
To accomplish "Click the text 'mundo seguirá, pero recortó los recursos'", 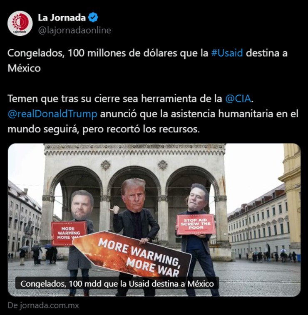I will [104, 129].
